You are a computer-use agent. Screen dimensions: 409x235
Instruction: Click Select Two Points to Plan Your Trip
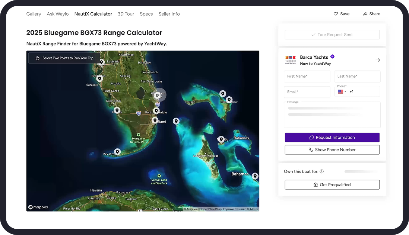pos(64,58)
